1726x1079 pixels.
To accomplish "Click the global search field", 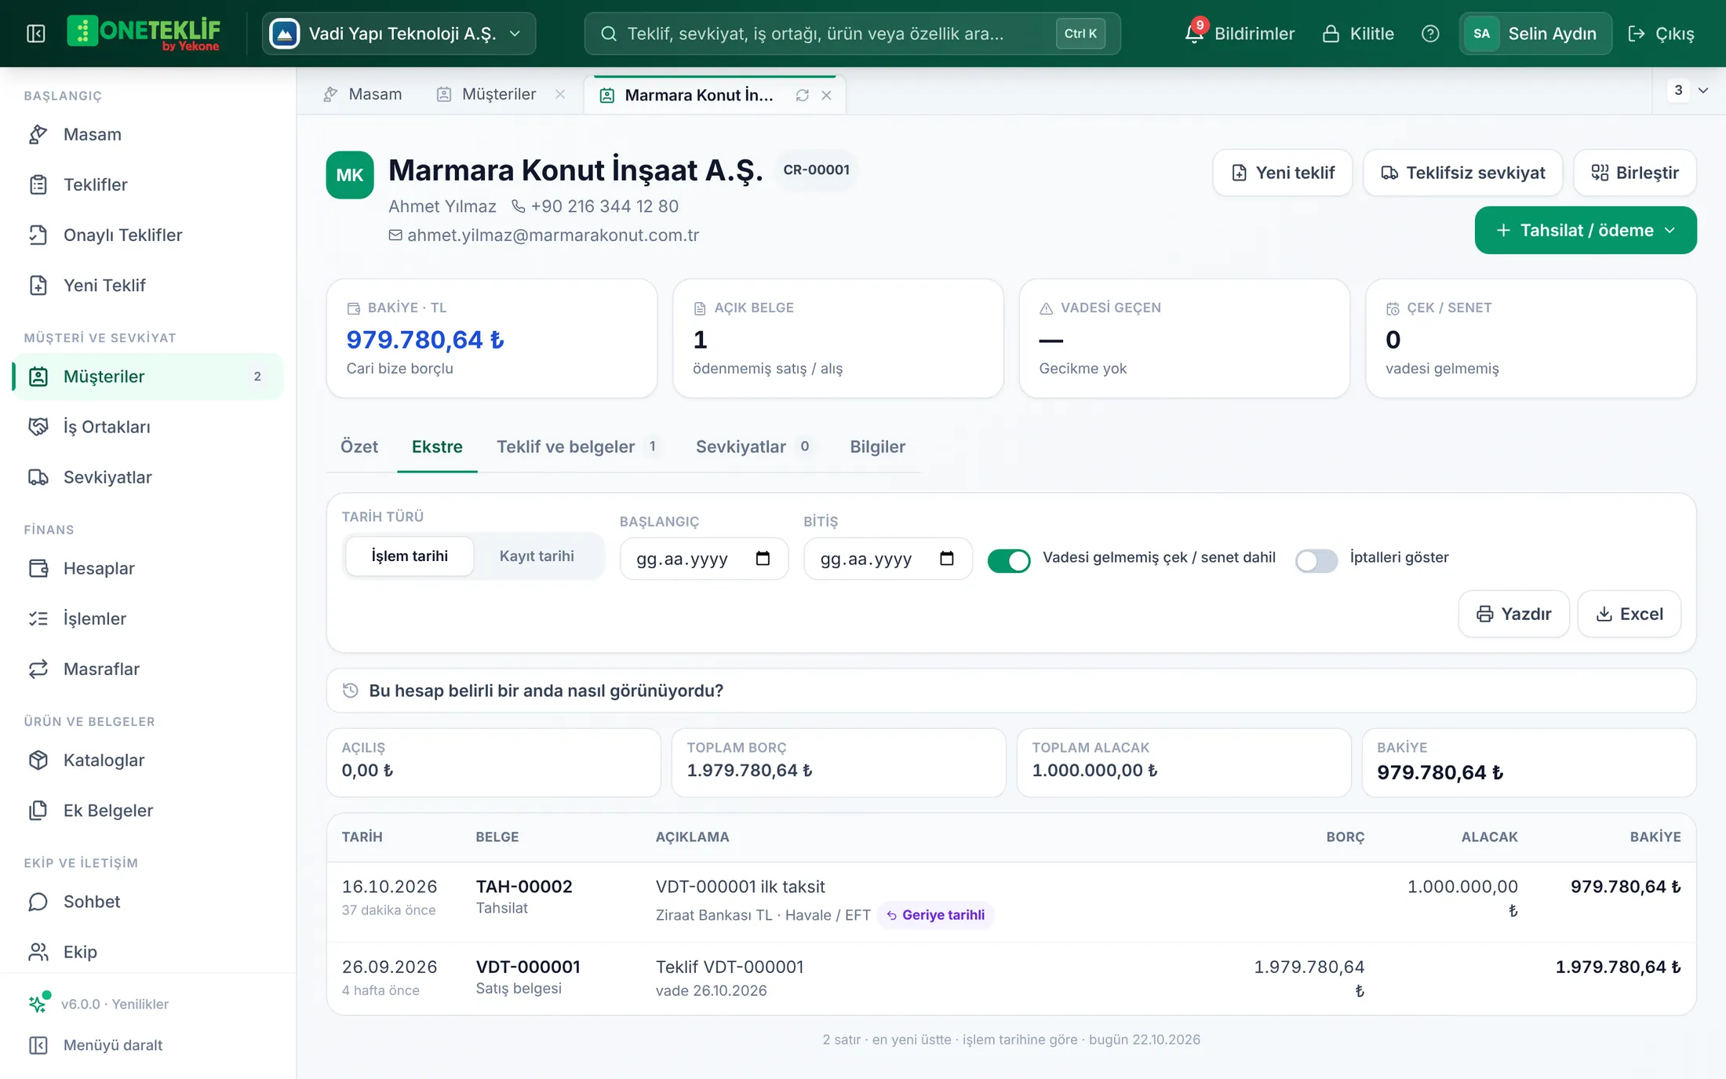I will tap(852, 34).
